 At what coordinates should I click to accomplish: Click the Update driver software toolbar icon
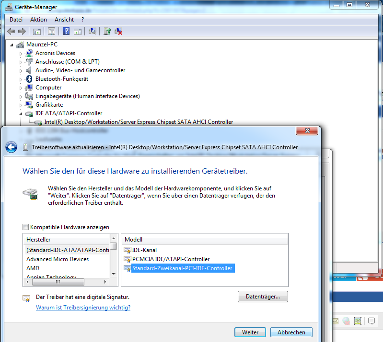click(x=107, y=31)
